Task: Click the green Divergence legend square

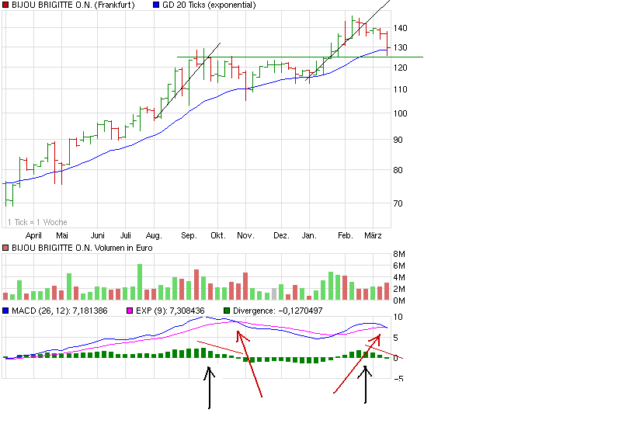Action: tap(227, 311)
